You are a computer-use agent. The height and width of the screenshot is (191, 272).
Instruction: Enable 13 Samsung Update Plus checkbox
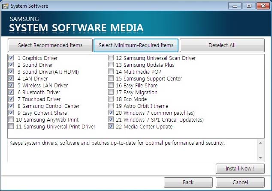click(111, 65)
